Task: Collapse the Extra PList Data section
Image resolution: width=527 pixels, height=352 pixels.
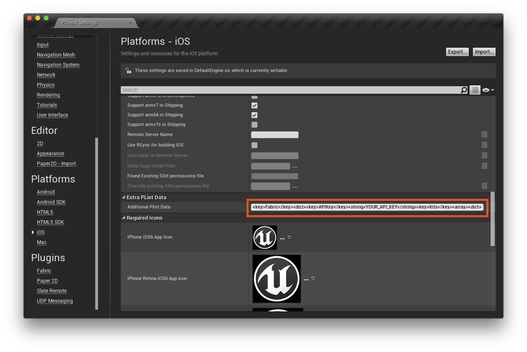Action: click(123, 198)
